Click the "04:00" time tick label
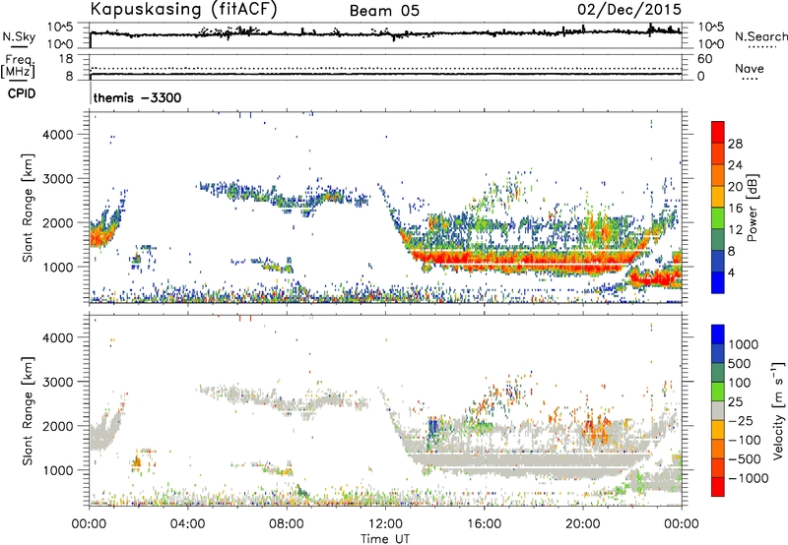The image size is (788, 545). coord(187,524)
